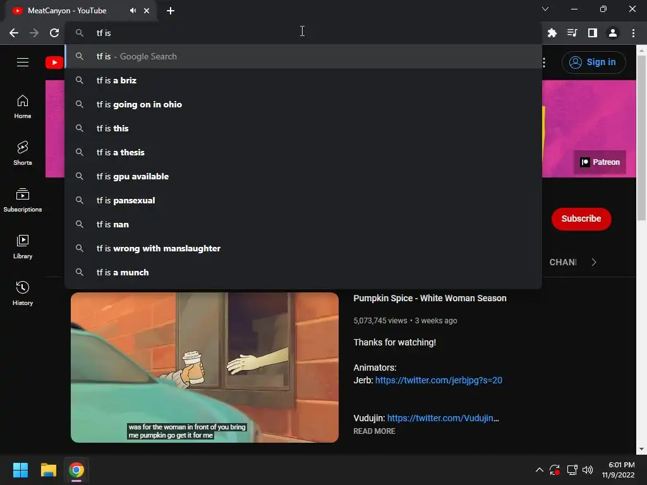This screenshot has height=485, width=647.
Task: Click the browser forward arrow
Action: click(x=34, y=33)
